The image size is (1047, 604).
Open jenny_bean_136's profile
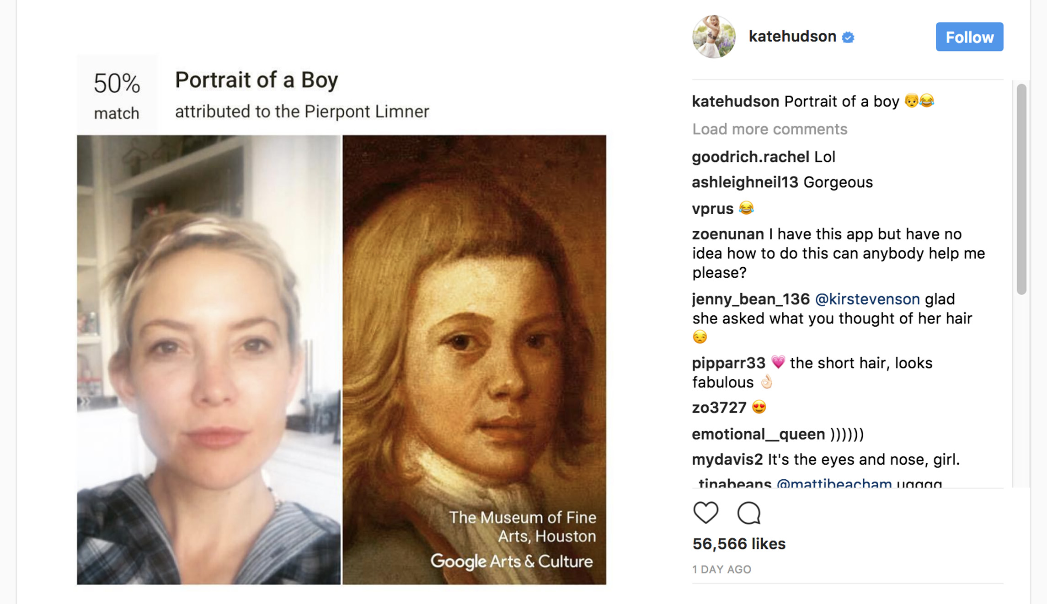tap(751, 299)
